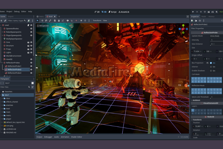Toggle visibility of ReflectionProbe3

coord(31,73)
